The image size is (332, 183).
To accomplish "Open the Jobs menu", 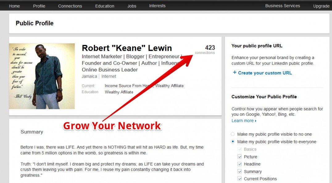I will (x=132, y=6).
